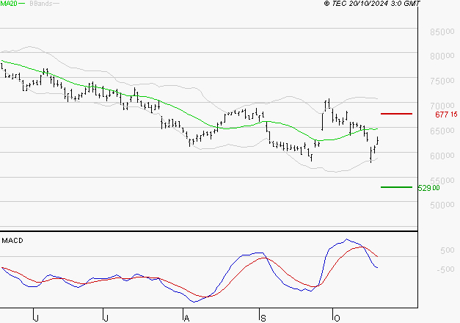The image size is (460, 323).
Task: Click the A (August) month axis label
Action: coord(186,319)
